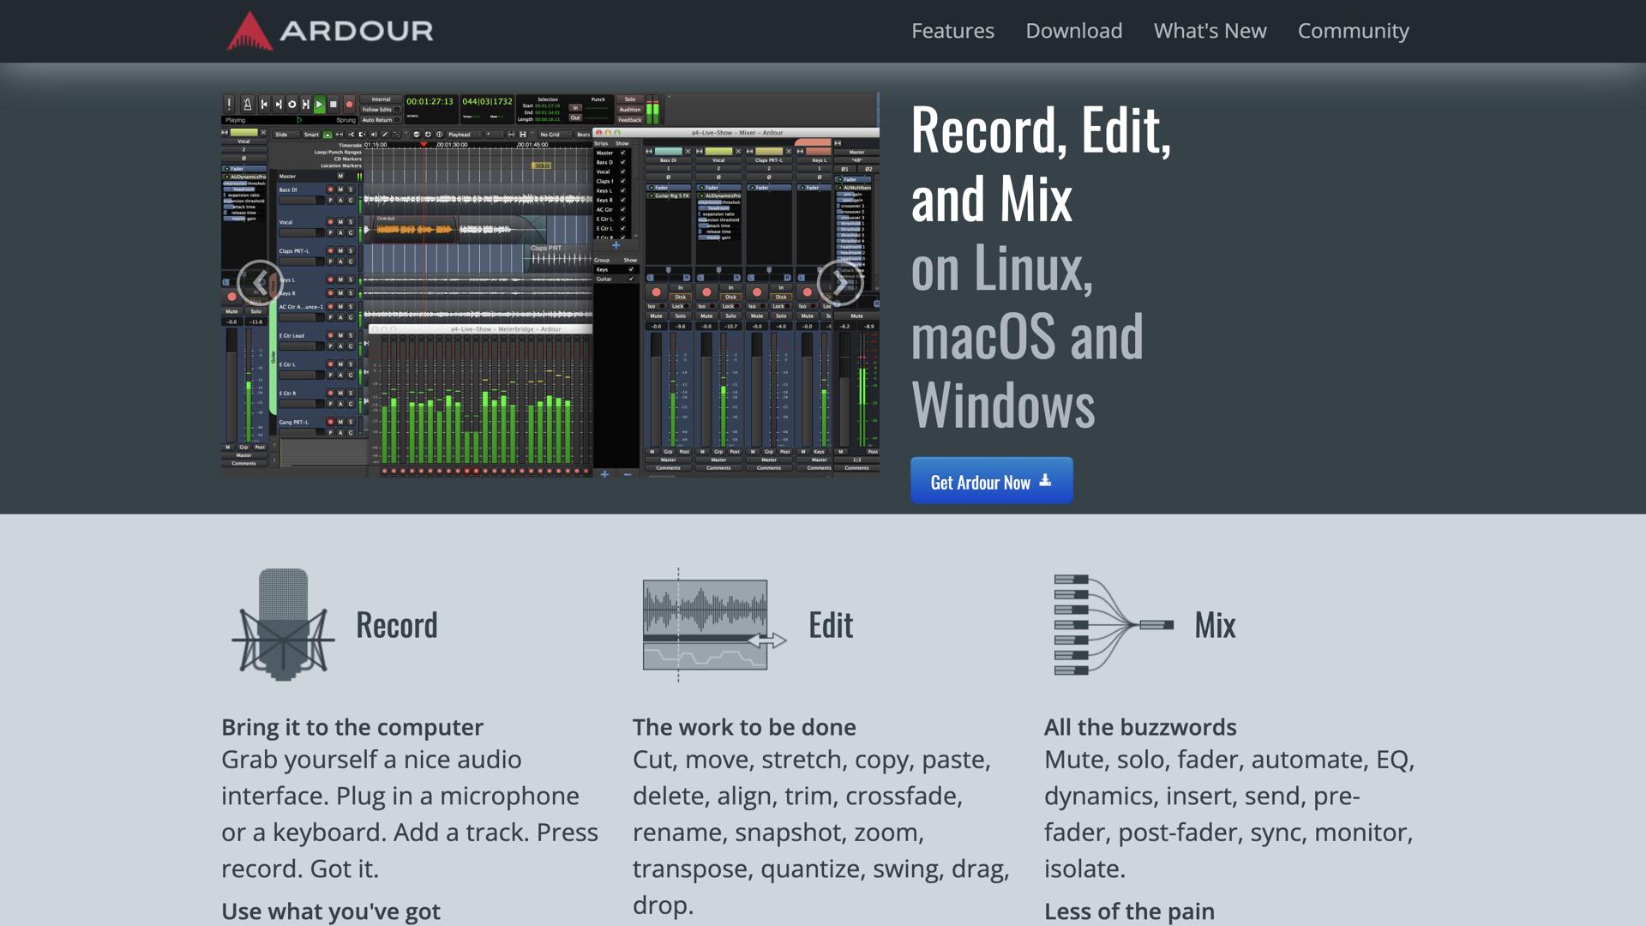Screen dimensions: 1646x926
Task: Click the Get Ardour Now button
Action: click(991, 481)
